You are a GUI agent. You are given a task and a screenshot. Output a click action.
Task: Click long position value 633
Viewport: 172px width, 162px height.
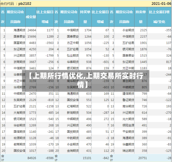click(x=89, y=94)
